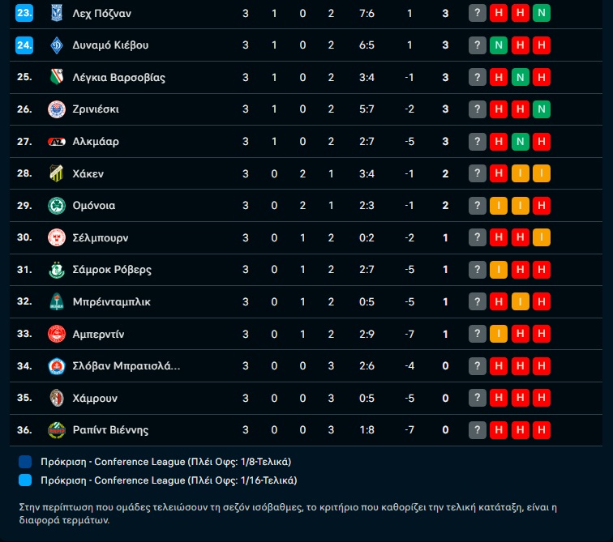Click position badge 23 in the standings

point(24,14)
